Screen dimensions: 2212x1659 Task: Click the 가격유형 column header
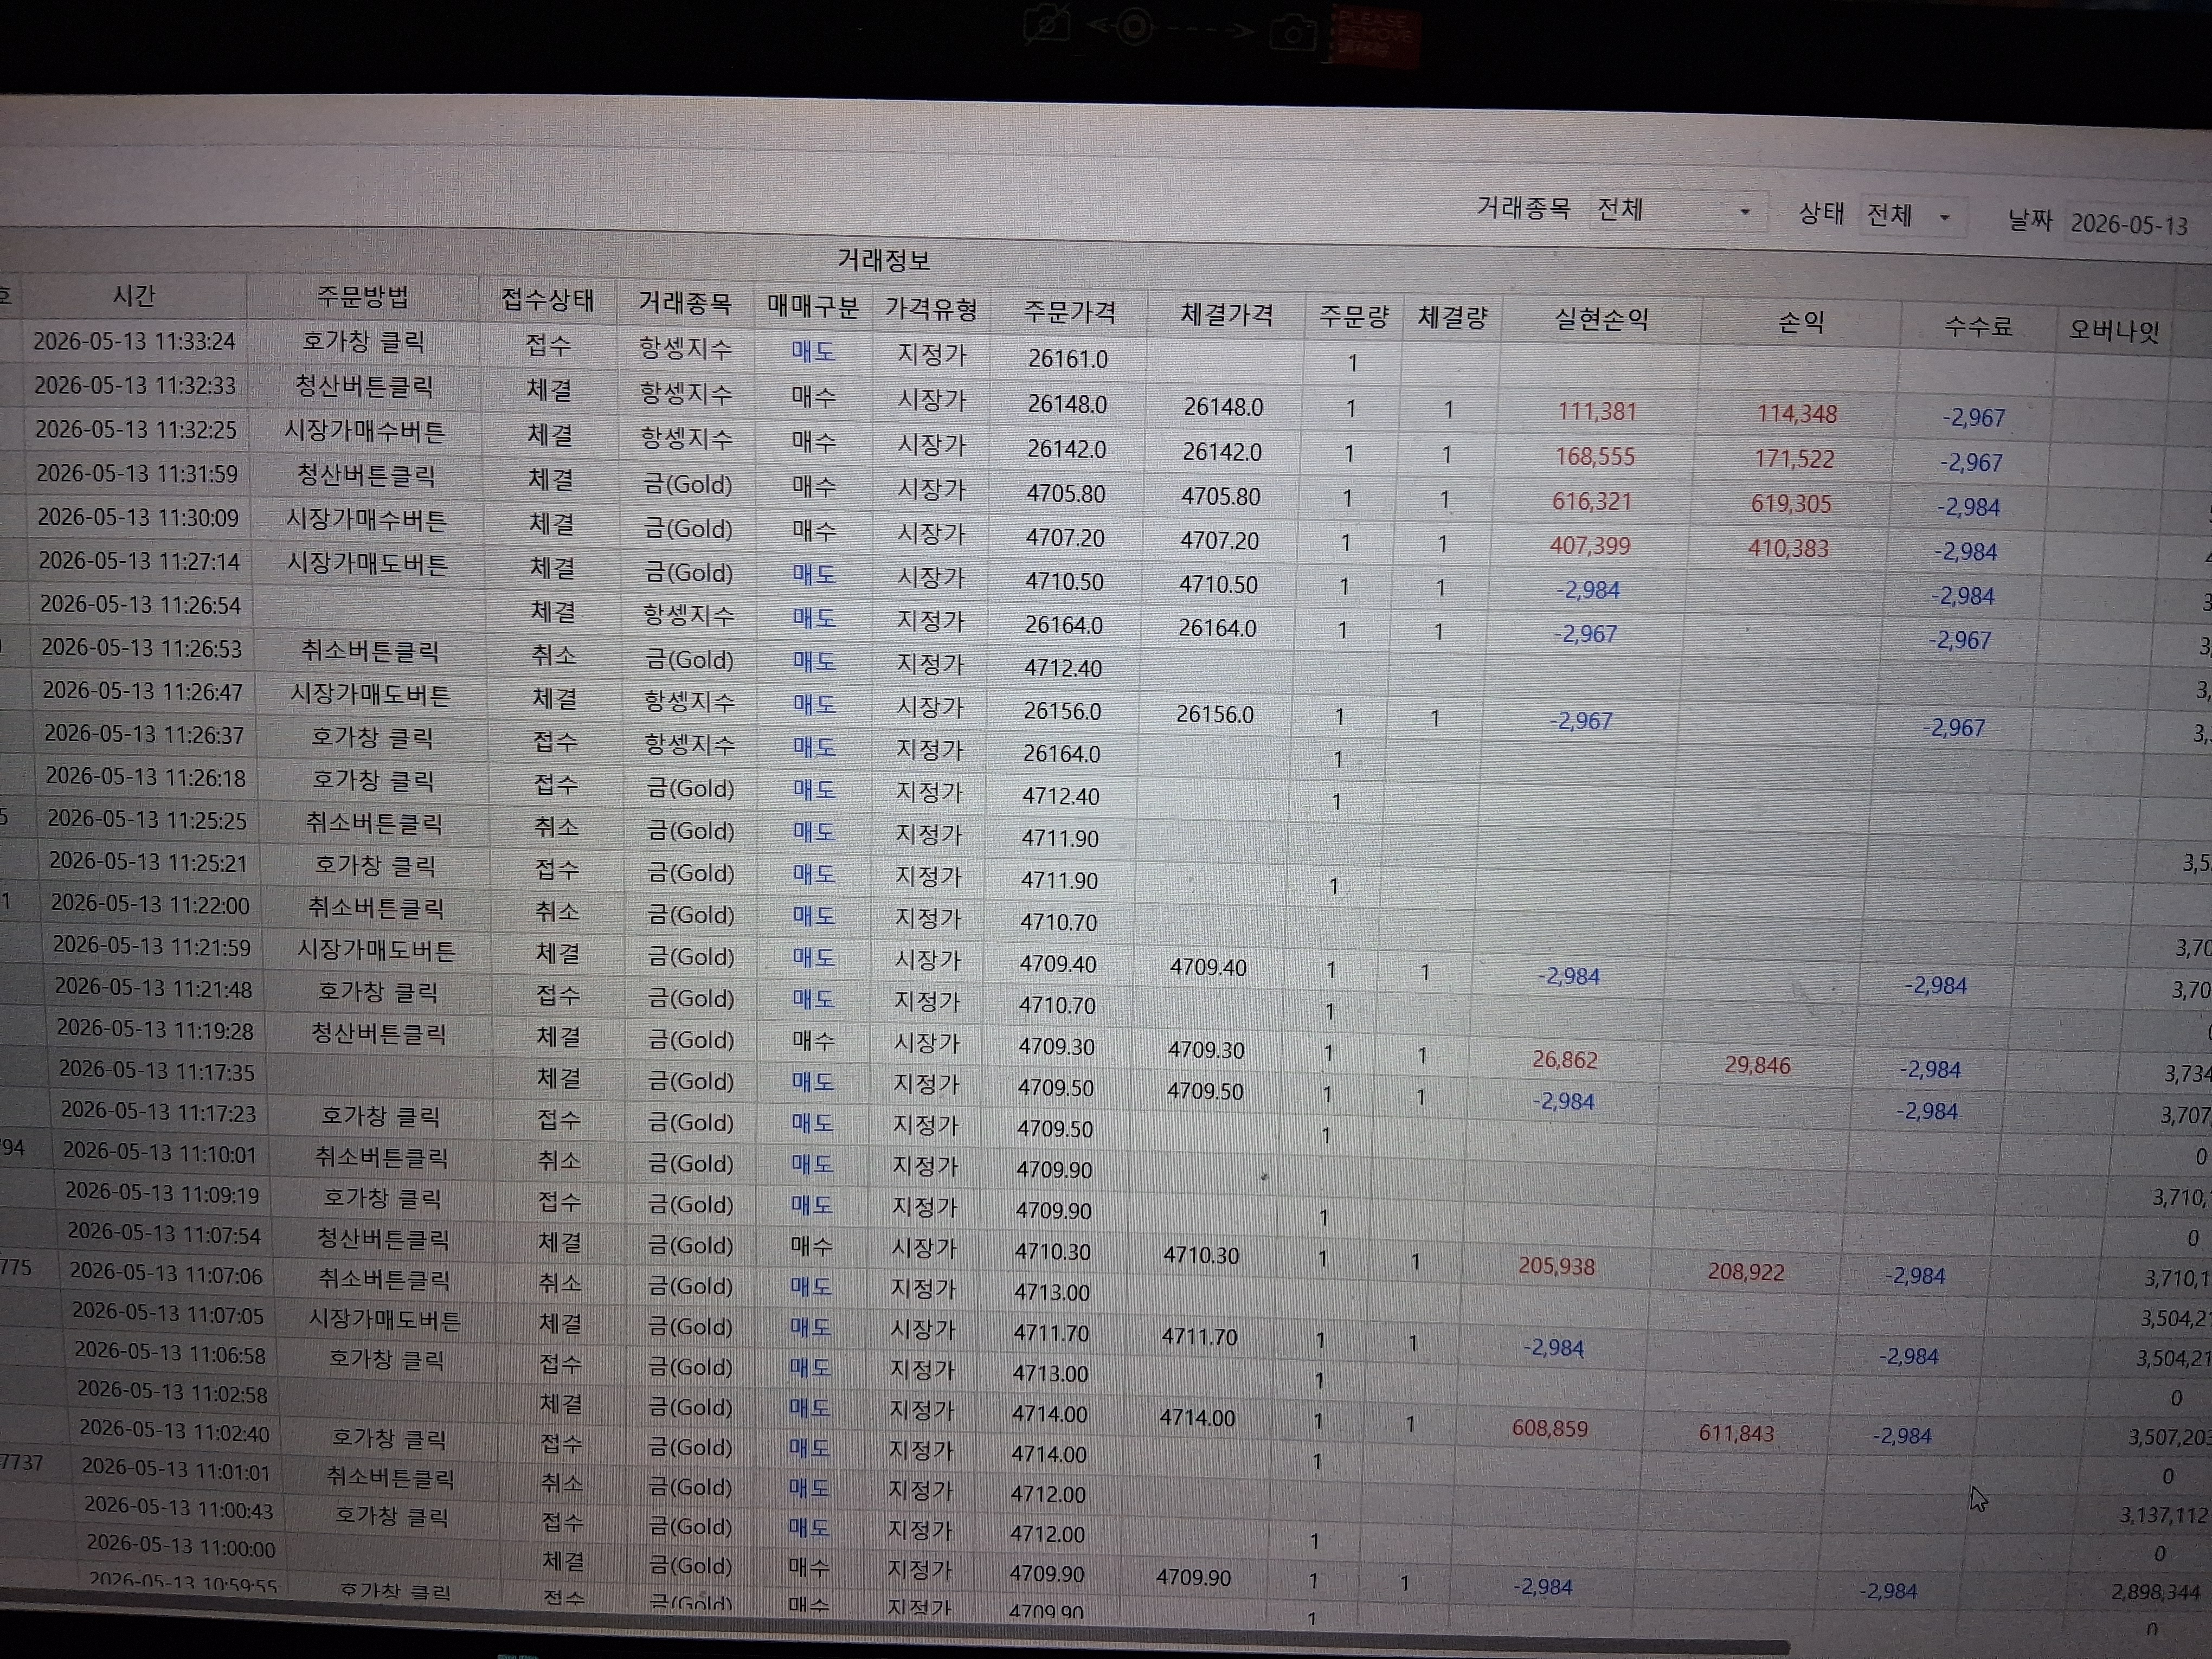(x=931, y=309)
